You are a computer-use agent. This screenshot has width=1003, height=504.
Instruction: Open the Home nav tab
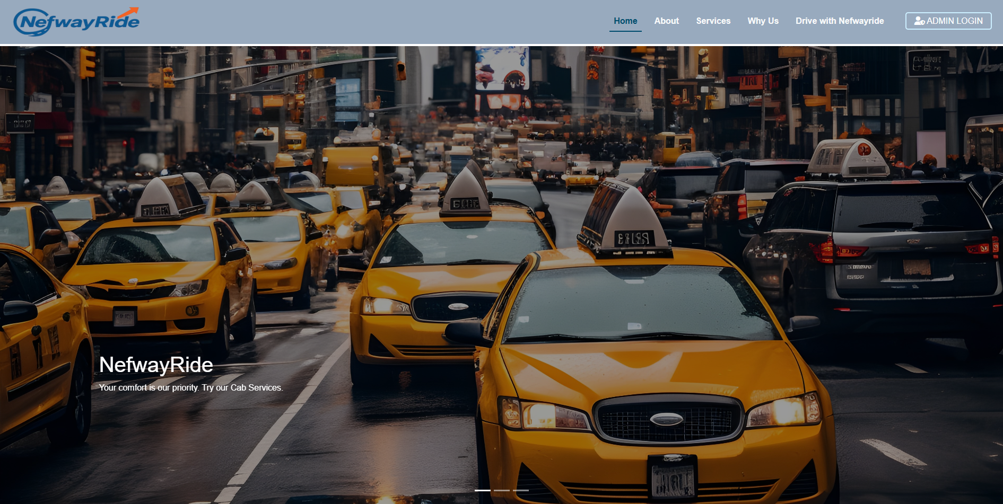tap(625, 21)
